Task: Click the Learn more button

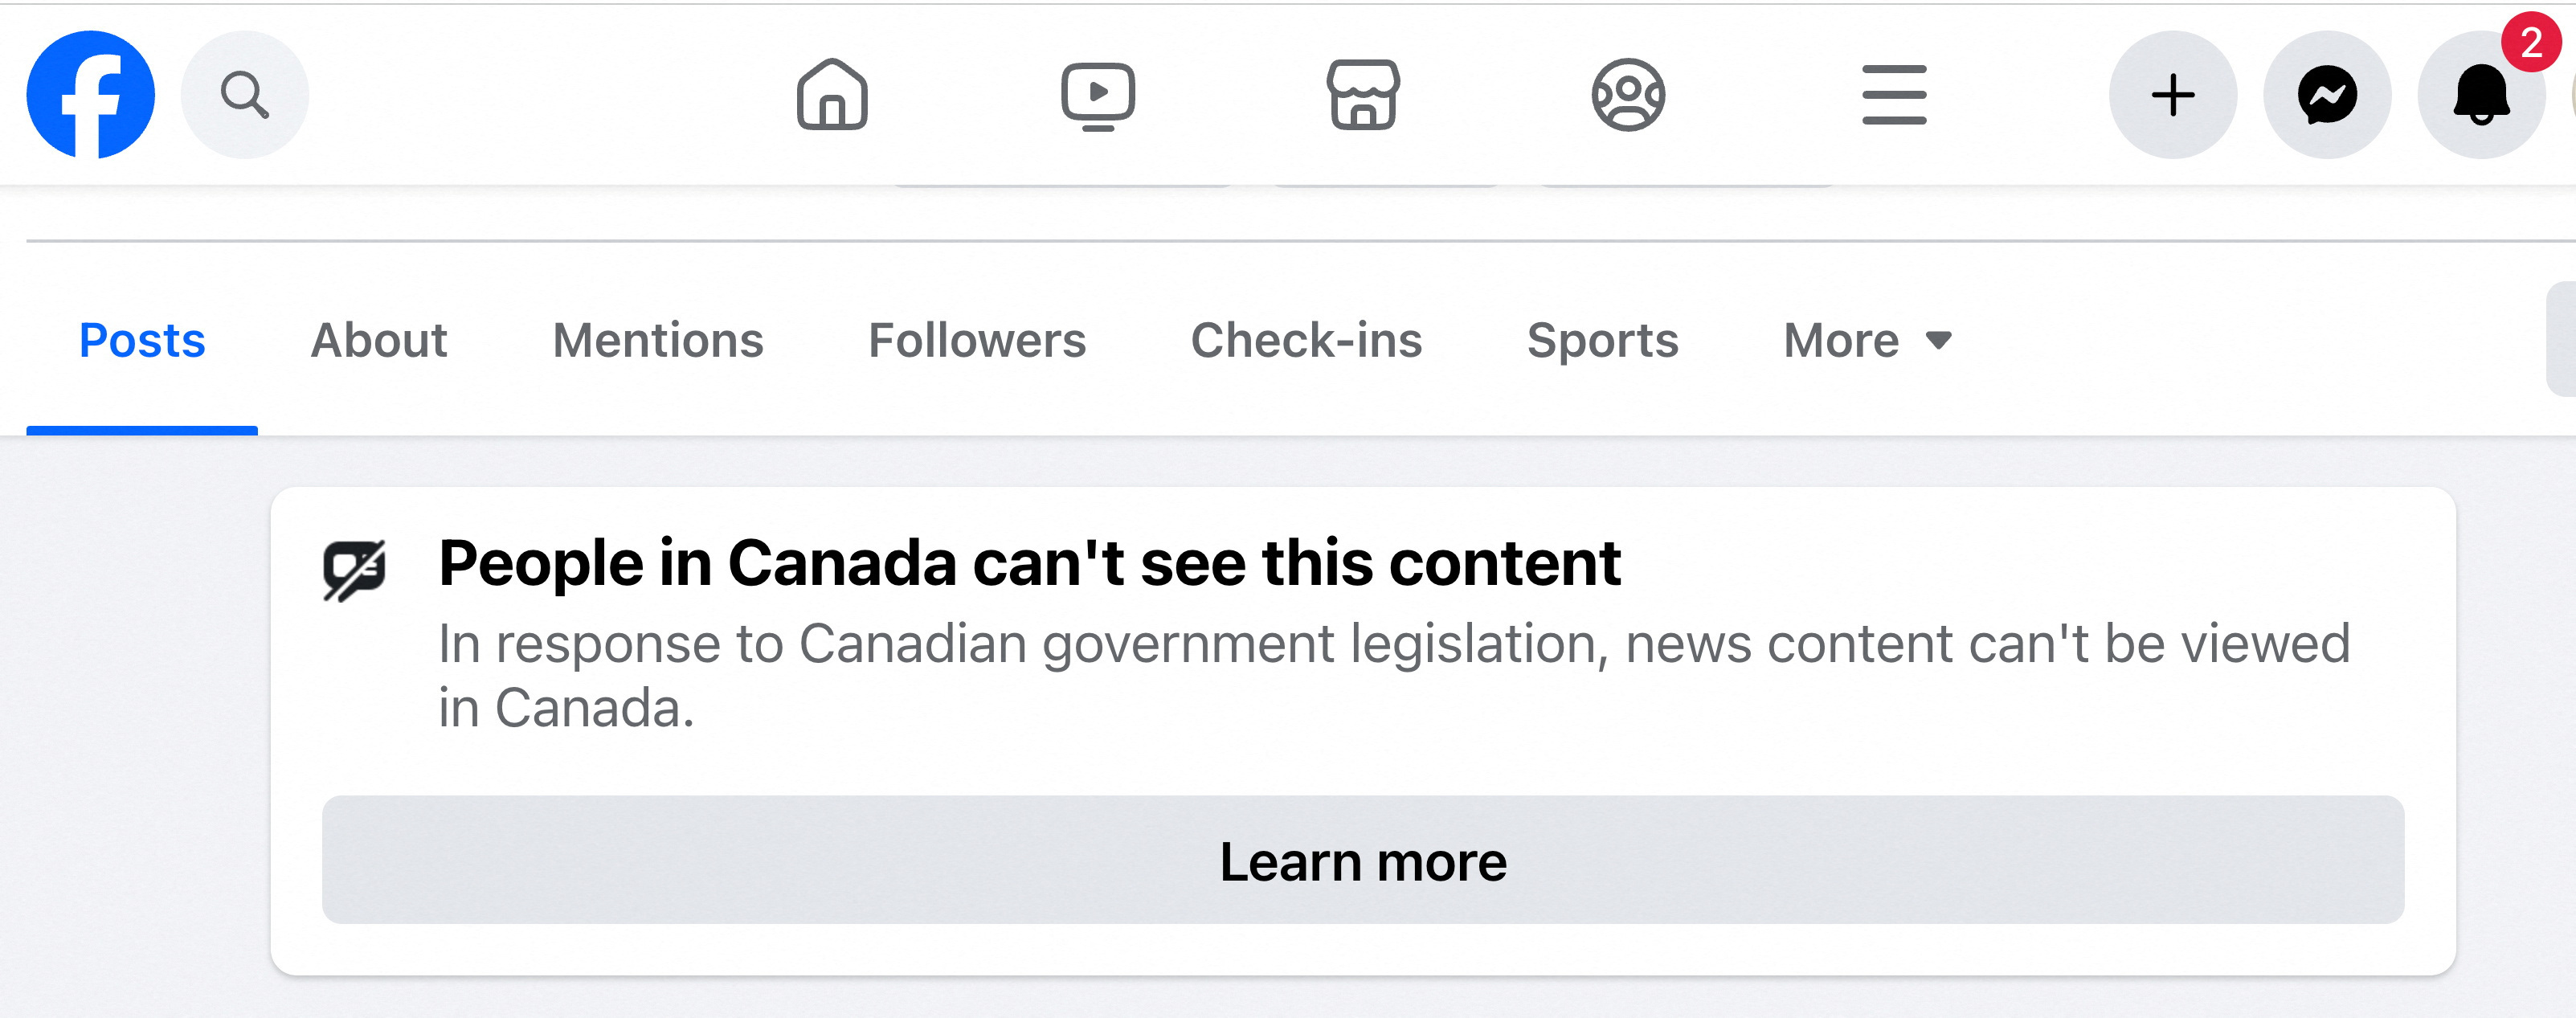Action: [1360, 859]
